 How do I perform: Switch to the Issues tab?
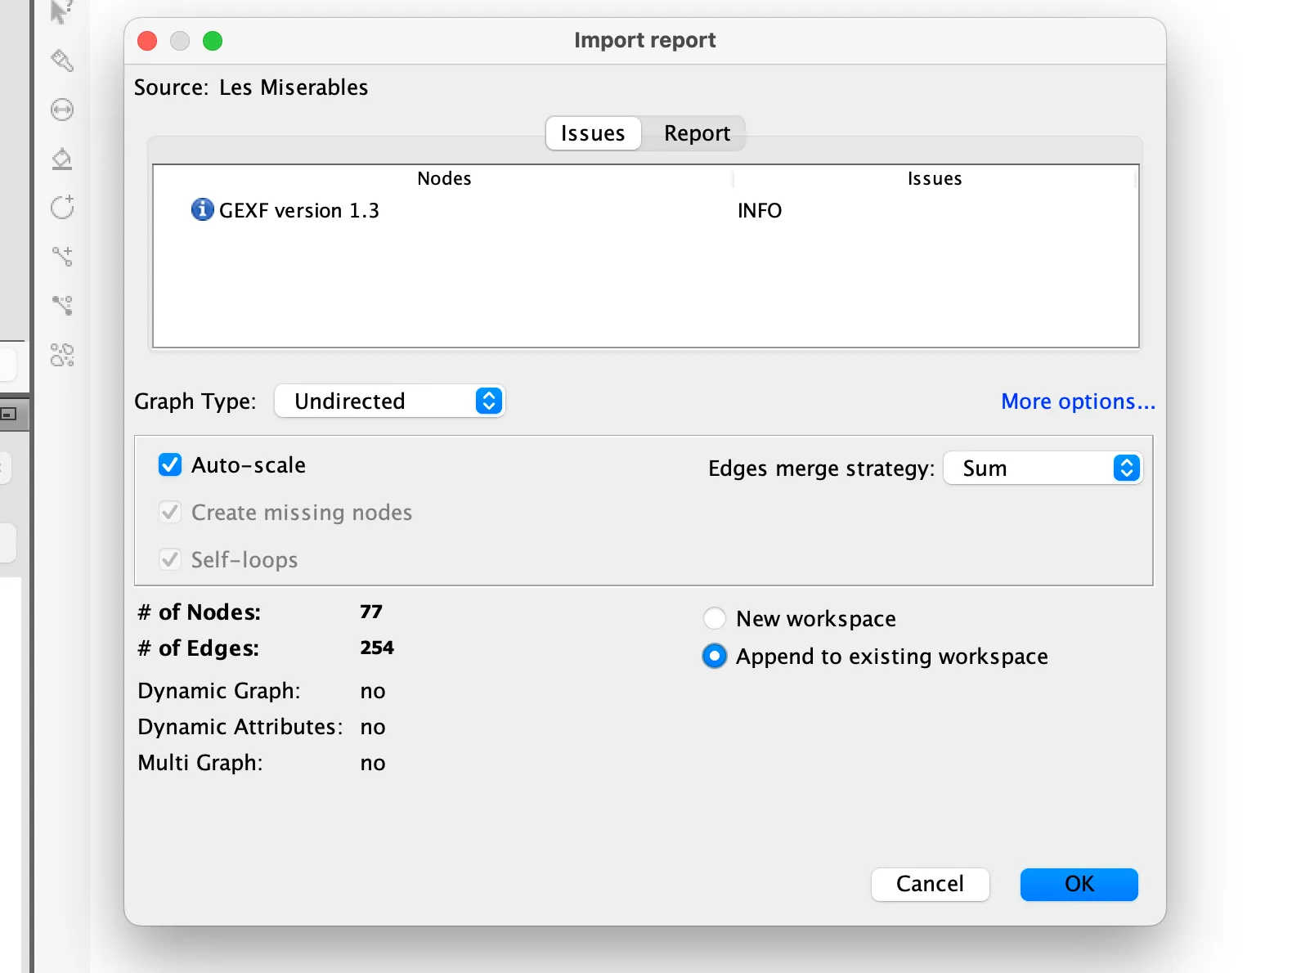coord(593,133)
